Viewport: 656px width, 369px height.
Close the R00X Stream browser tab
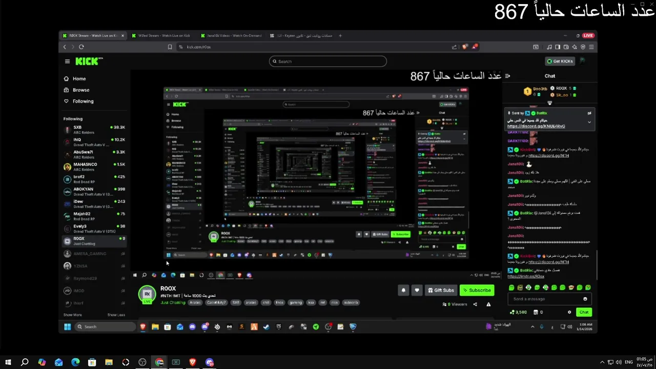[122, 36]
